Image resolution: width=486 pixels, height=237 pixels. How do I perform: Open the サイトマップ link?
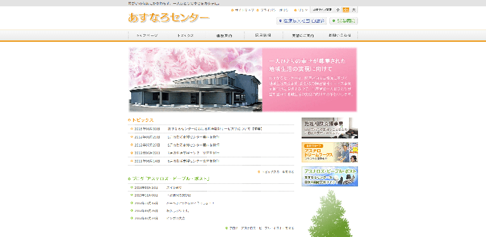245,10
